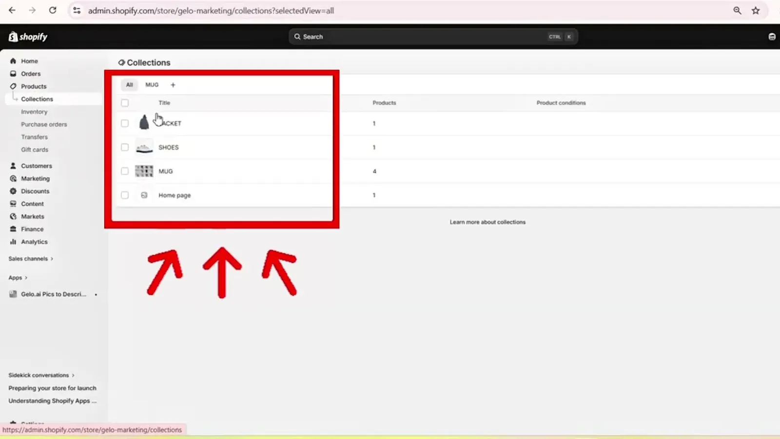This screenshot has height=439, width=780.
Task: Click the Collections heading icon
Action: [121, 62]
